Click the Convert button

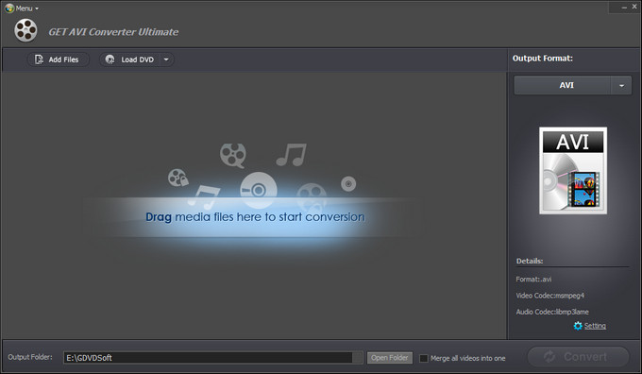(578, 357)
